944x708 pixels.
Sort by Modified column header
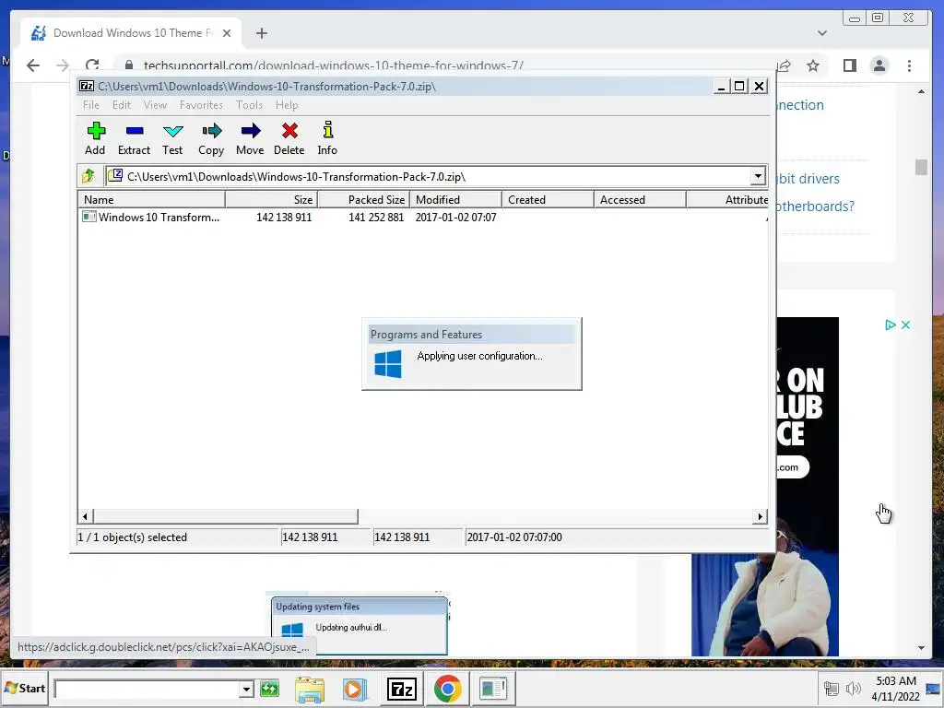(455, 199)
